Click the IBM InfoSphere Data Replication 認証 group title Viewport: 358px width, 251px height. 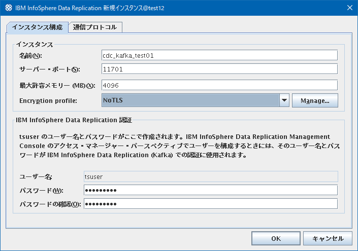click(74, 120)
